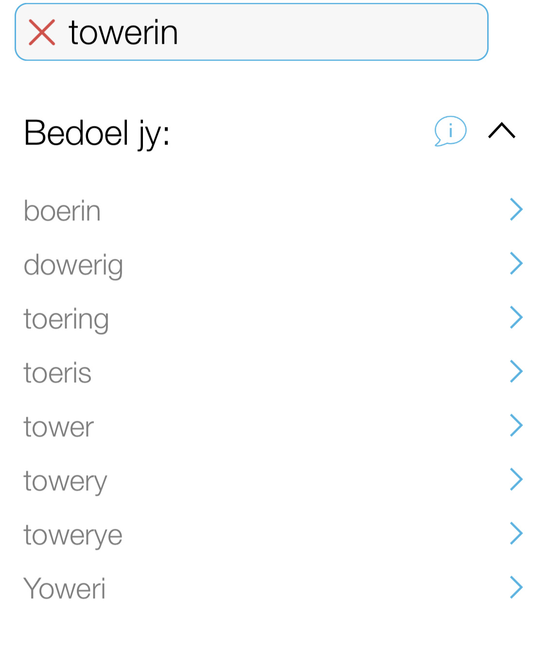547x664 pixels.
Task: Tap the chevron beside "dowerig"
Action: [516, 264]
